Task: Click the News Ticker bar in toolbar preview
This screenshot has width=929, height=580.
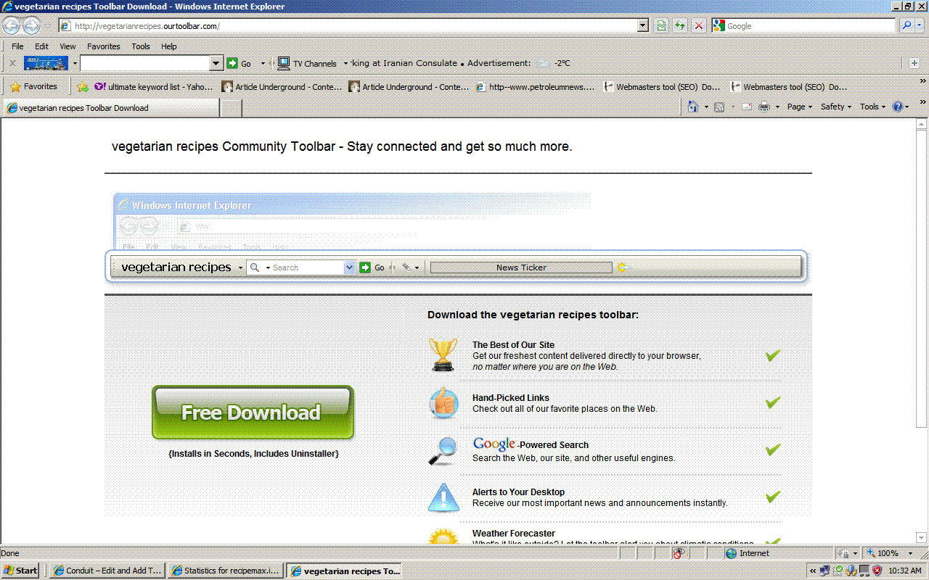Action: [521, 268]
